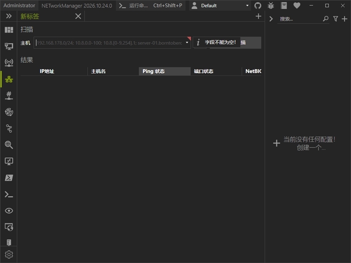Open the documentation book icon
The image size is (351, 263).
[x=284, y=6]
